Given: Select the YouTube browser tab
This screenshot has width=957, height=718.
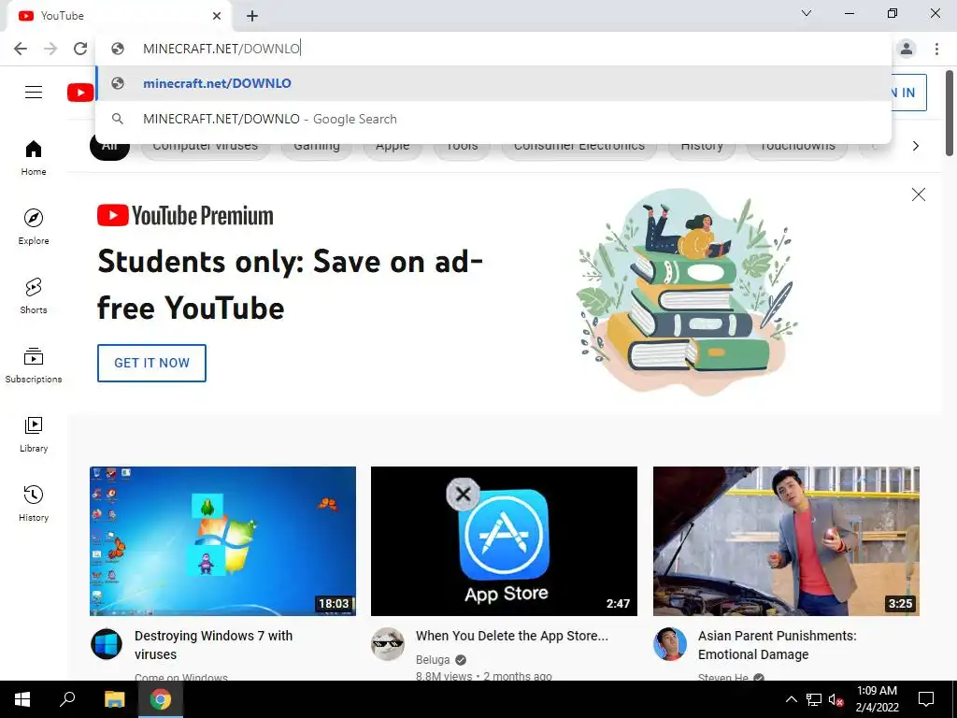Looking at the screenshot, I should tap(119, 16).
